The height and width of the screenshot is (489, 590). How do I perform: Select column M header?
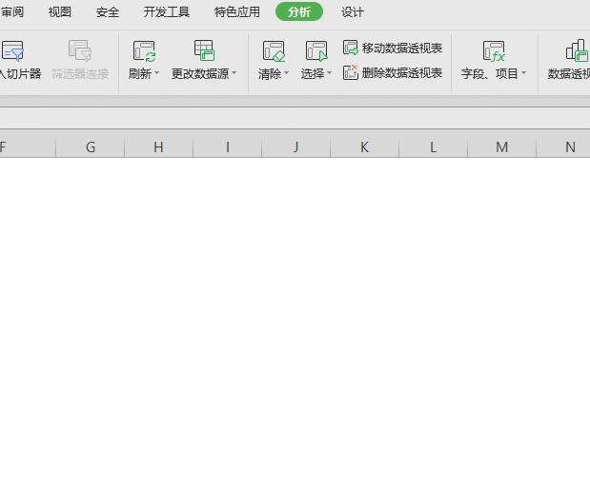point(502,147)
